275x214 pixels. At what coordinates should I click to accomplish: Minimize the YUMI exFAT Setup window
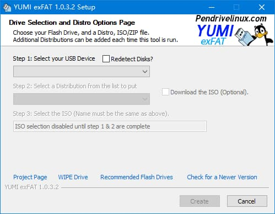pyautogui.click(x=212, y=7)
